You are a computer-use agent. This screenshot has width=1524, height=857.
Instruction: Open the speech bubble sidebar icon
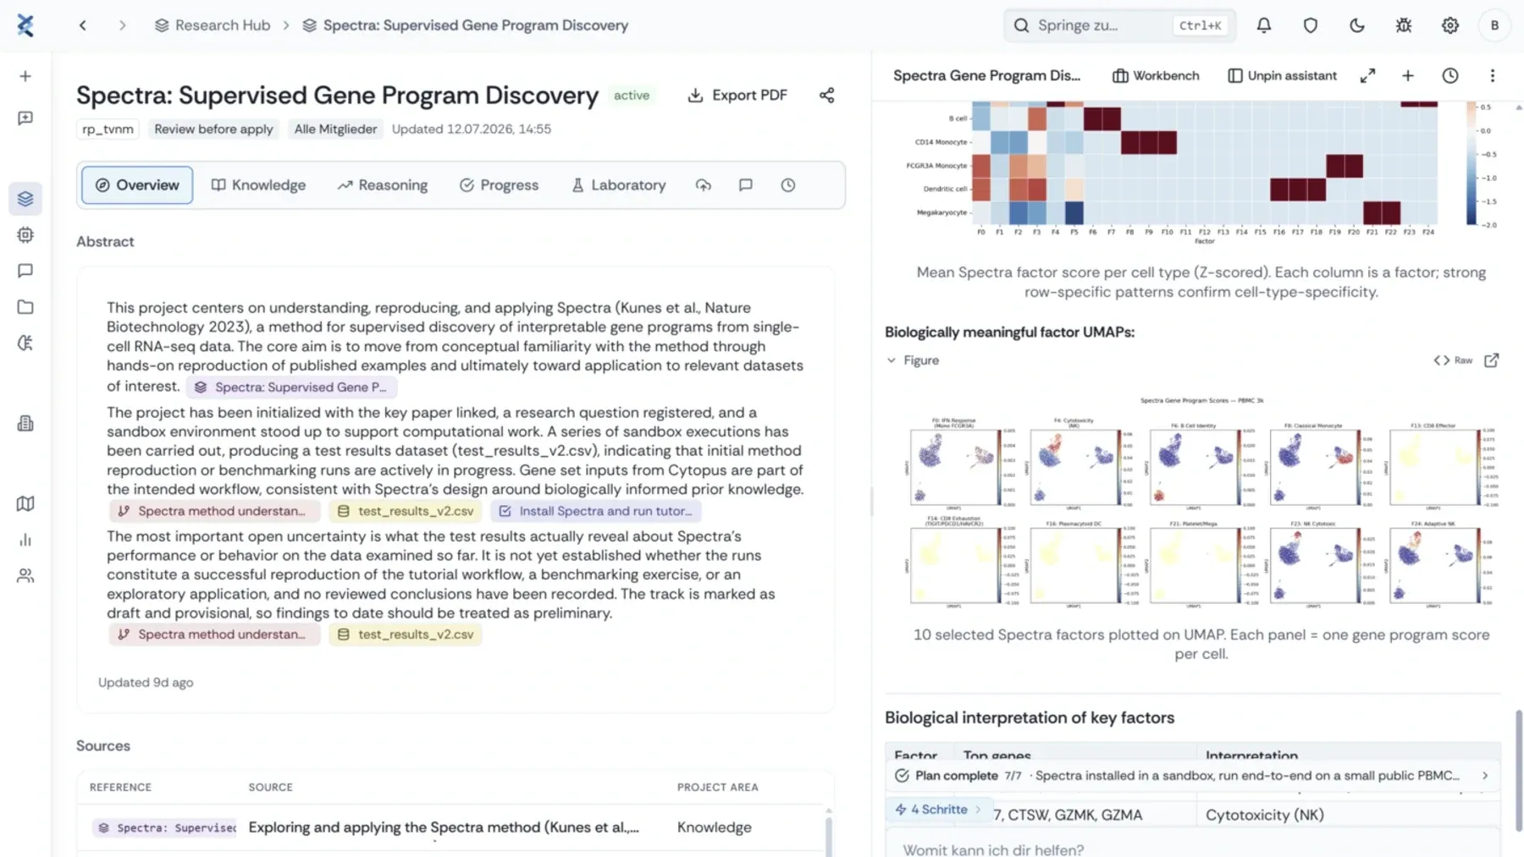click(25, 271)
